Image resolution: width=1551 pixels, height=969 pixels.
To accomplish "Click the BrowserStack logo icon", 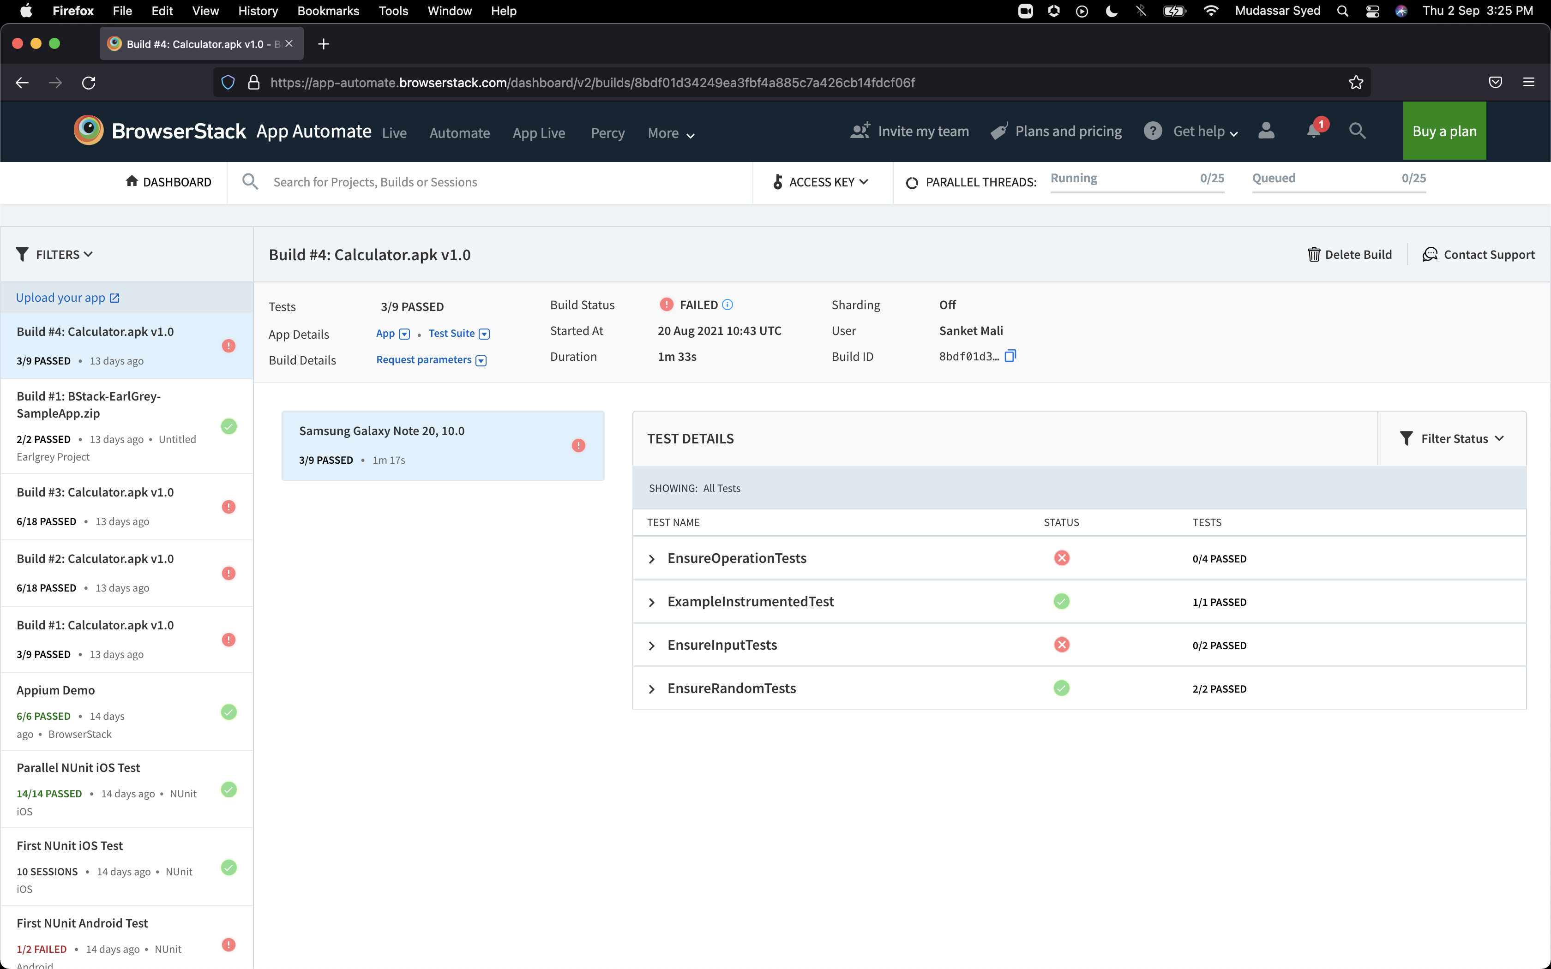I will tap(89, 131).
